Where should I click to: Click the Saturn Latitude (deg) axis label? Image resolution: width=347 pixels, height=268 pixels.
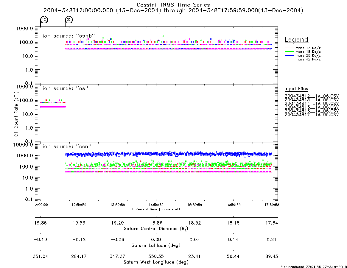point(156,245)
